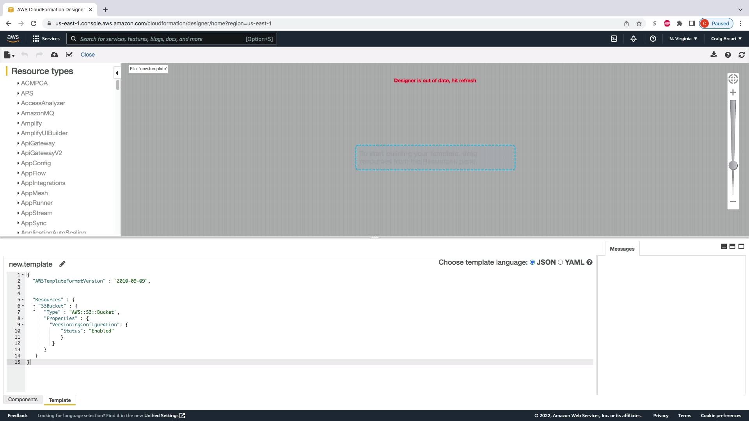Click the pencil icon to rename new.template

coord(62,264)
